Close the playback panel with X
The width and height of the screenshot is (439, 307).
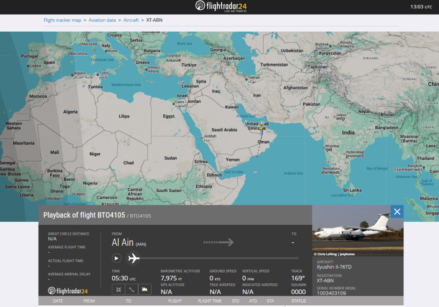pyautogui.click(x=397, y=212)
